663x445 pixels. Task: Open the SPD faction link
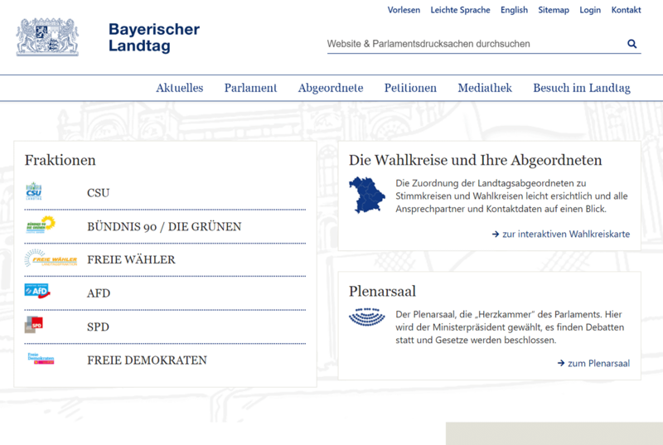pos(98,326)
